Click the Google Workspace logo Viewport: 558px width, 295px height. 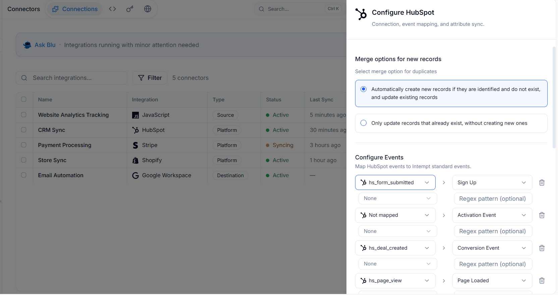tap(135, 176)
